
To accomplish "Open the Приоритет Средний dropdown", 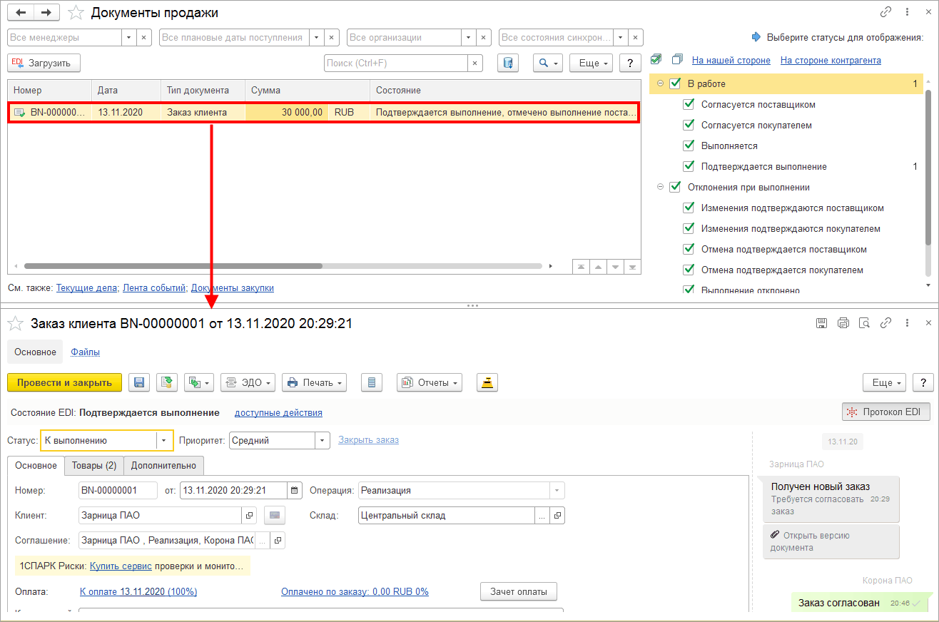I will tap(323, 441).
